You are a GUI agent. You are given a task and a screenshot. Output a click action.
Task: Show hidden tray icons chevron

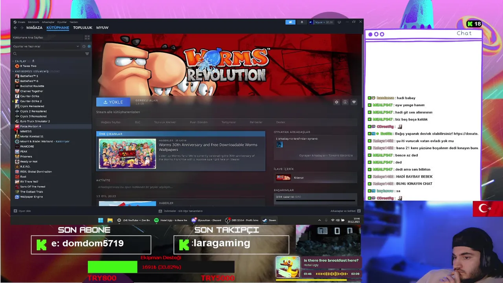319,220
